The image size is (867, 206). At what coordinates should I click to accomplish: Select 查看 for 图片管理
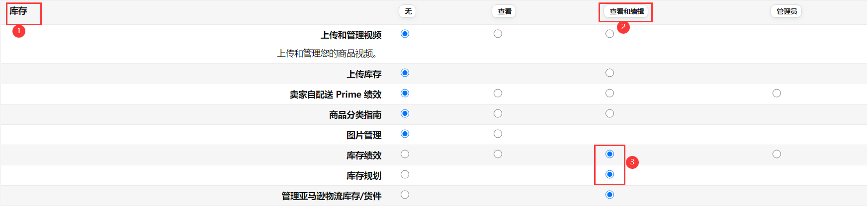[x=498, y=134]
